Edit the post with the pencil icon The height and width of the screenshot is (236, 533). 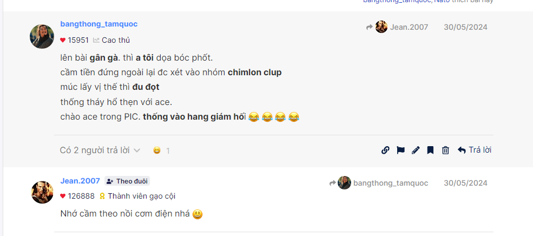(416, 150)
